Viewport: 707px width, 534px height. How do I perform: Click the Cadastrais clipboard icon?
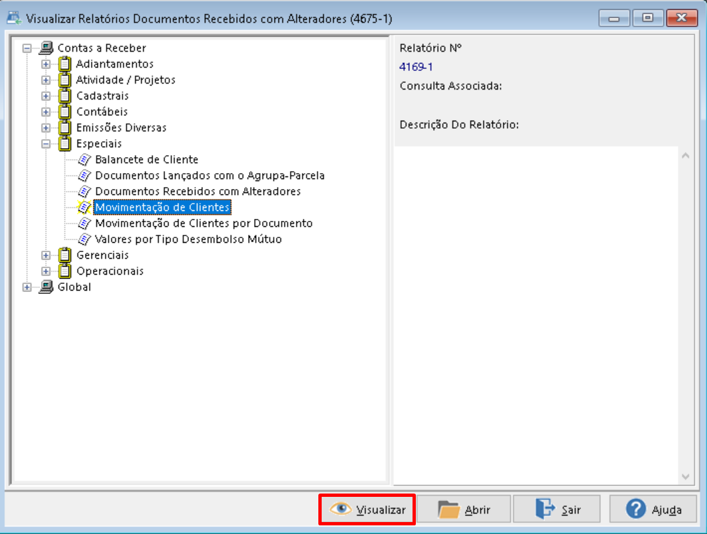[x=65, y=96]
